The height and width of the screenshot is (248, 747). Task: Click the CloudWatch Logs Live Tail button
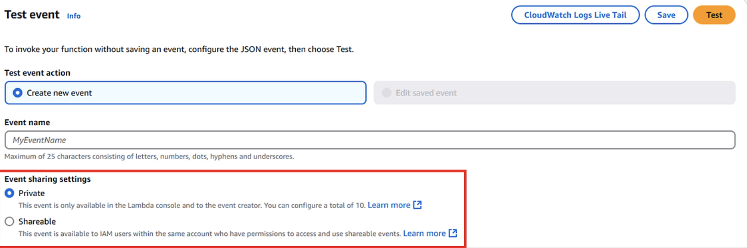(575, 15)
